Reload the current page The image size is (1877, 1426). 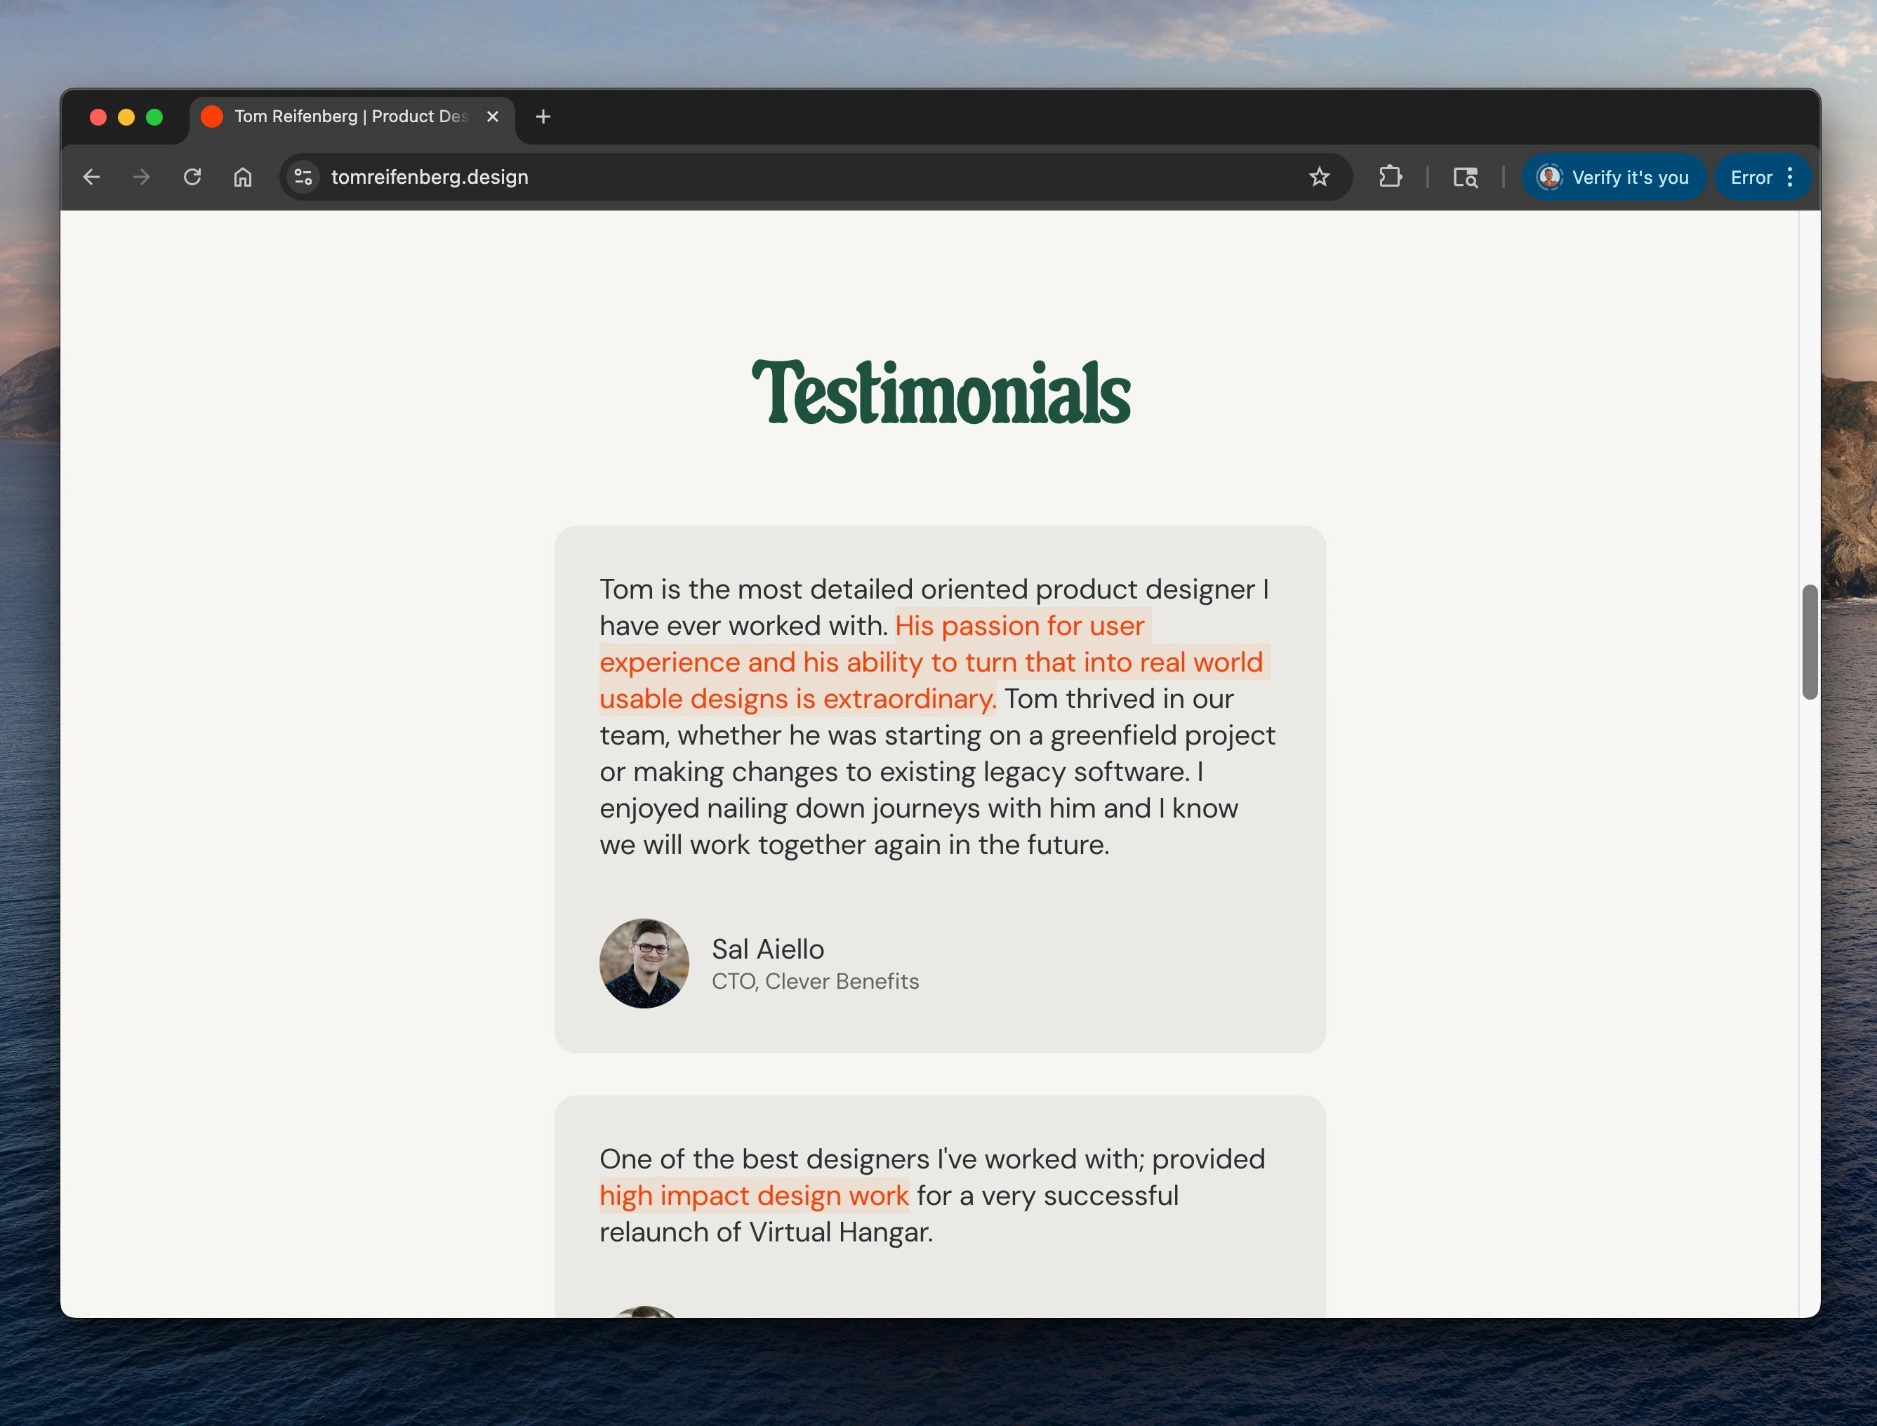(193, 177)
